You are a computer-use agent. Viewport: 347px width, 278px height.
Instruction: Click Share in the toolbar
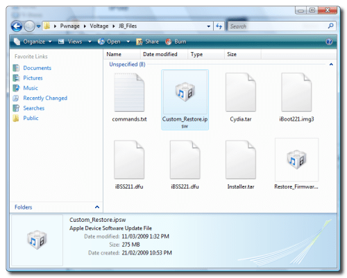[x=148, y=42]
